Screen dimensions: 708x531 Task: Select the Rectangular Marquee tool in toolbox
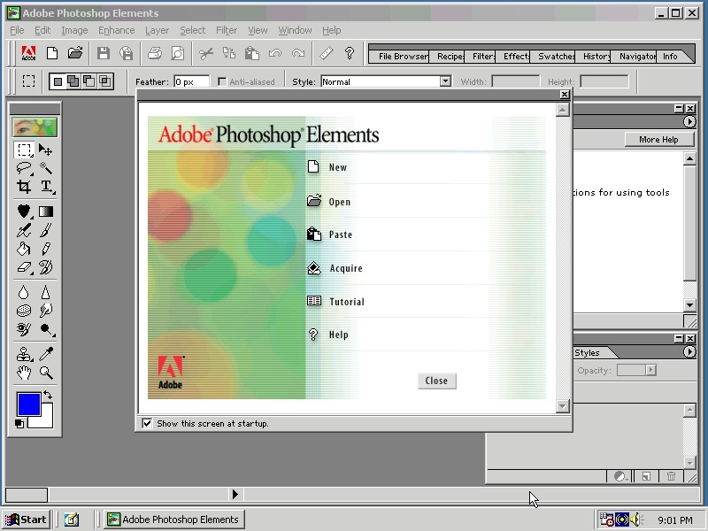24,150
